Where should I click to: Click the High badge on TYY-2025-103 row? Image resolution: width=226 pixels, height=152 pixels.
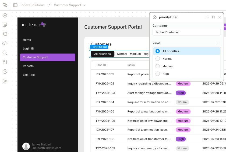click(x=181, y=93)
